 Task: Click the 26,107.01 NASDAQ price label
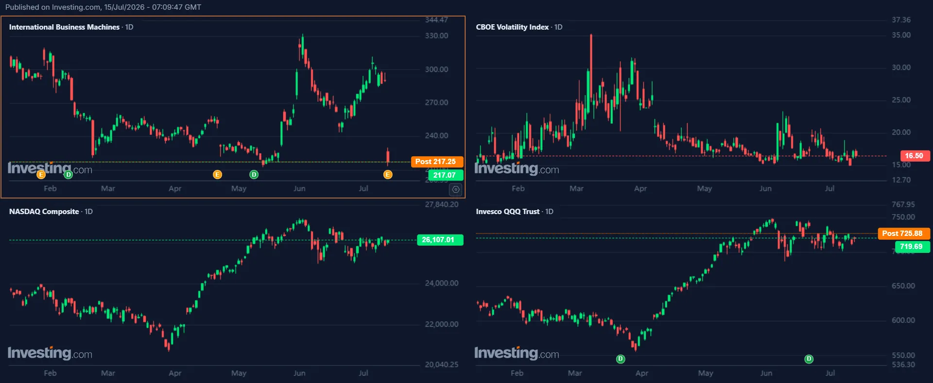[x=440, y=240]
